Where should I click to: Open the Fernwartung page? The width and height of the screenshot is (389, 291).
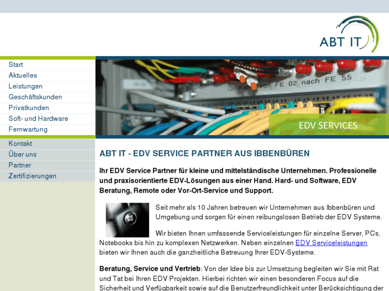48,130
